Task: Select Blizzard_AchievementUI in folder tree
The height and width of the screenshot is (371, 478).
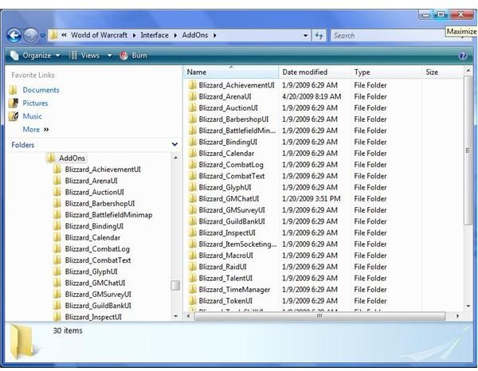Action: [103, 170]
